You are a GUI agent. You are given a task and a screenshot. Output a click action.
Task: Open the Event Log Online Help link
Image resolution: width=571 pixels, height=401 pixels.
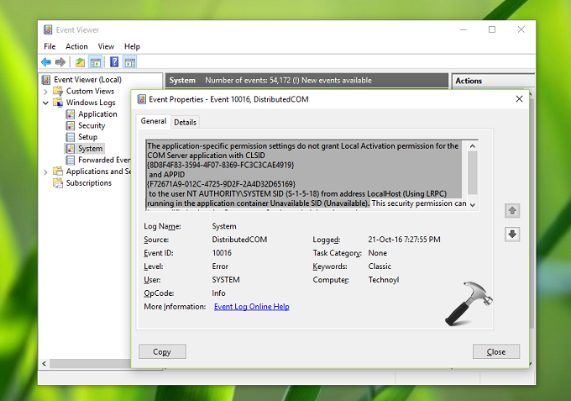tap(251, 307)
